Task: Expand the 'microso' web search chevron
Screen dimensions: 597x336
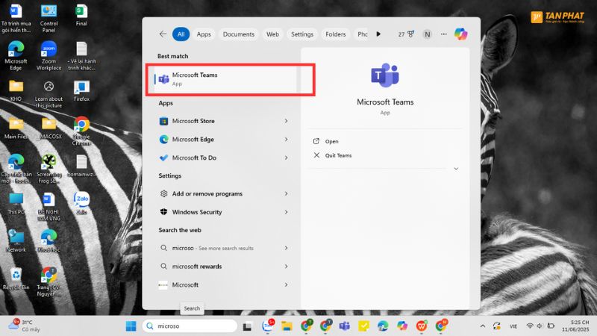Action: [286, 248]
